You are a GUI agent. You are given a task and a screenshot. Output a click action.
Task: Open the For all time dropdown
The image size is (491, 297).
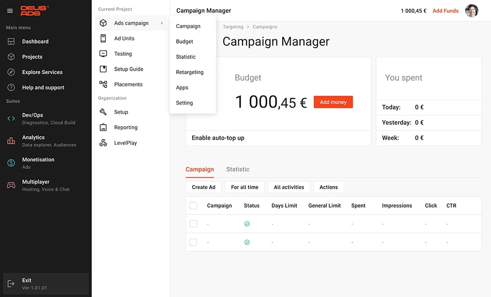245,187
